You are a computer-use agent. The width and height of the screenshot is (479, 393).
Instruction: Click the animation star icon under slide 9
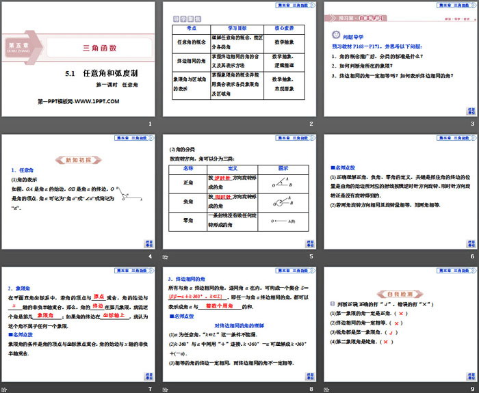click(x=326, y=390)
